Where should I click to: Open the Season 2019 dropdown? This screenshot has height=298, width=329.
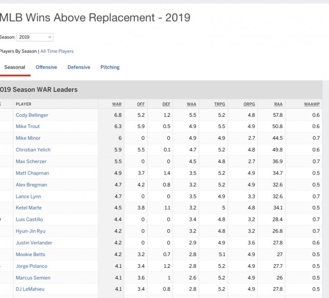pyautogui.click(x=35, y=37)
